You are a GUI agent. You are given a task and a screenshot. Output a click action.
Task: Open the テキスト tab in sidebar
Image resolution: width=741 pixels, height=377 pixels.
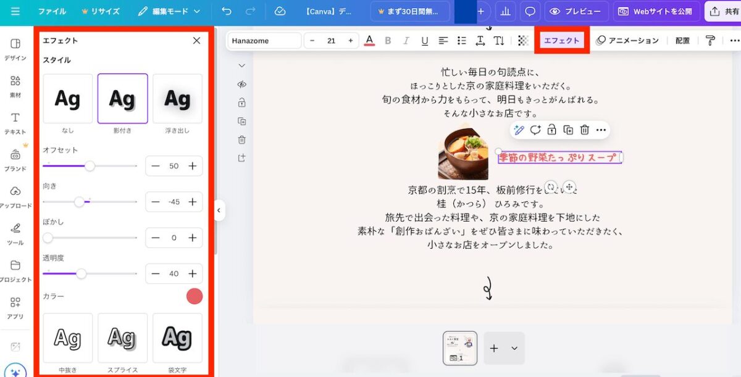15,123
